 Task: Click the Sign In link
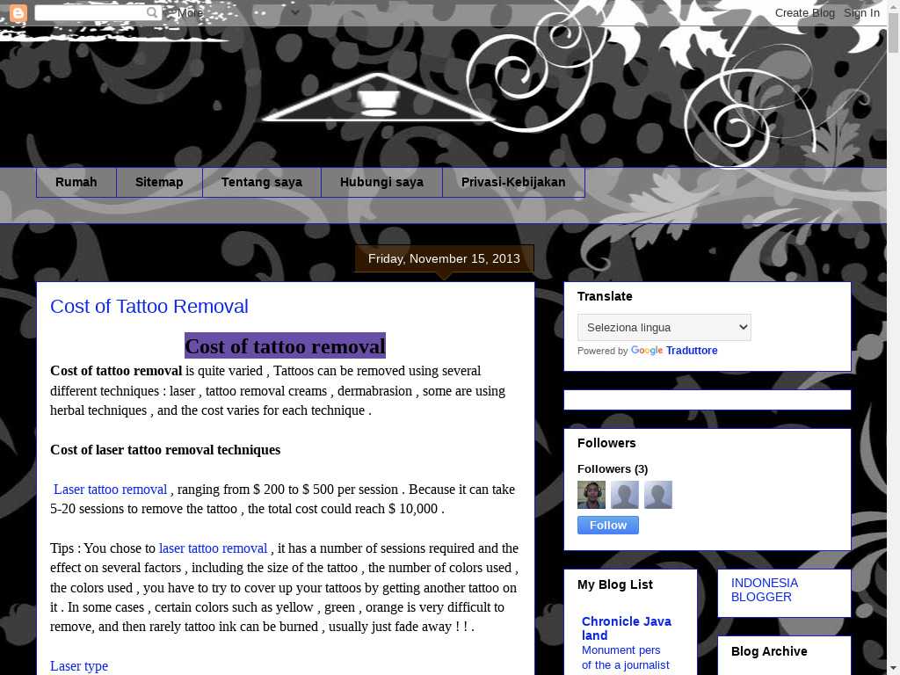861,13
